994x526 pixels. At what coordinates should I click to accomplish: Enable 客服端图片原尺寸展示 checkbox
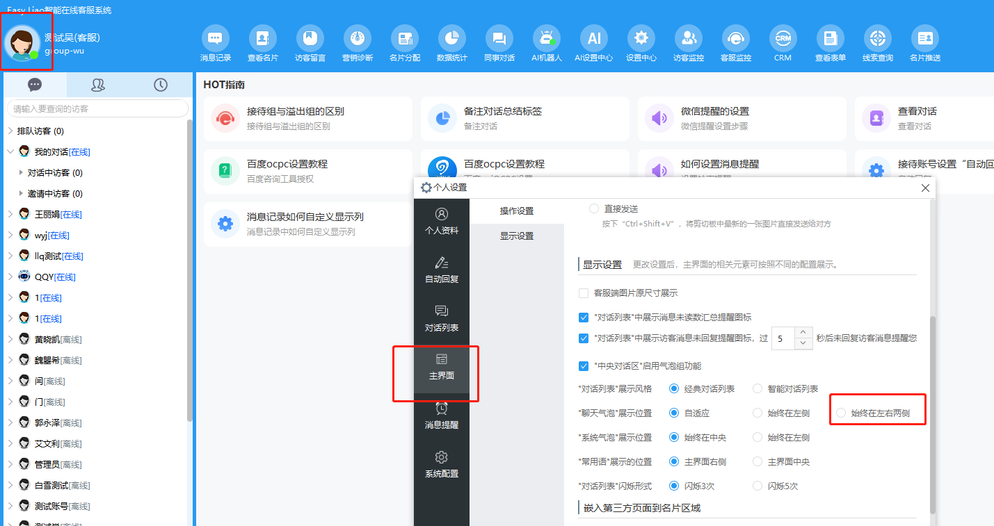(x=584, y=293)
